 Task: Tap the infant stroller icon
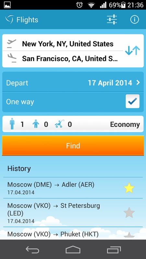tap(59, 124)
